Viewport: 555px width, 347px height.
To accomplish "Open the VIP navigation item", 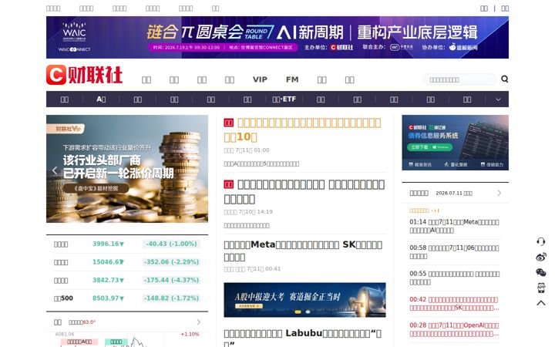I will pos(260,79).
